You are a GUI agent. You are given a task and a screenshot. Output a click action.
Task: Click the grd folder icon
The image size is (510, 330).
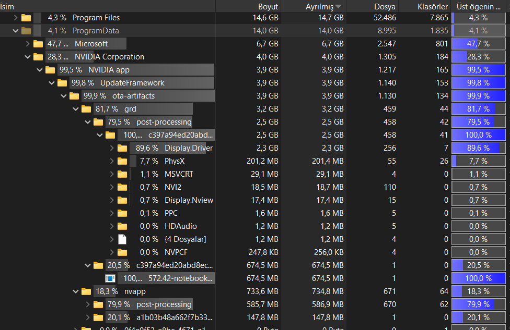pos(86,109)
